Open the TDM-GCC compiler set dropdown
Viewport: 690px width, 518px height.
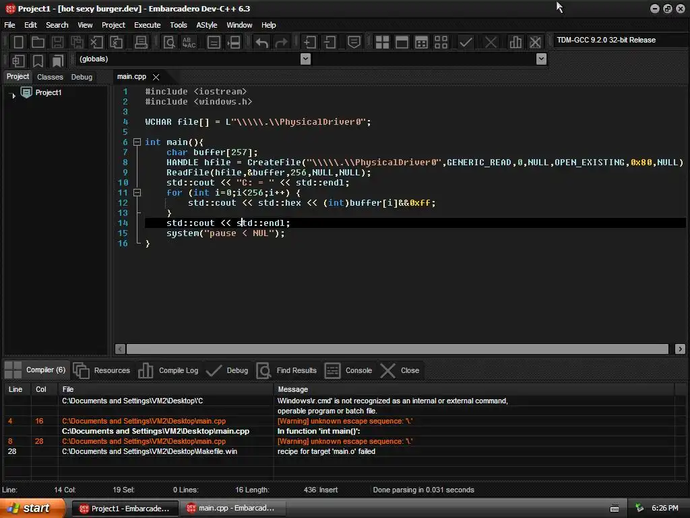[x=619, y=40]
